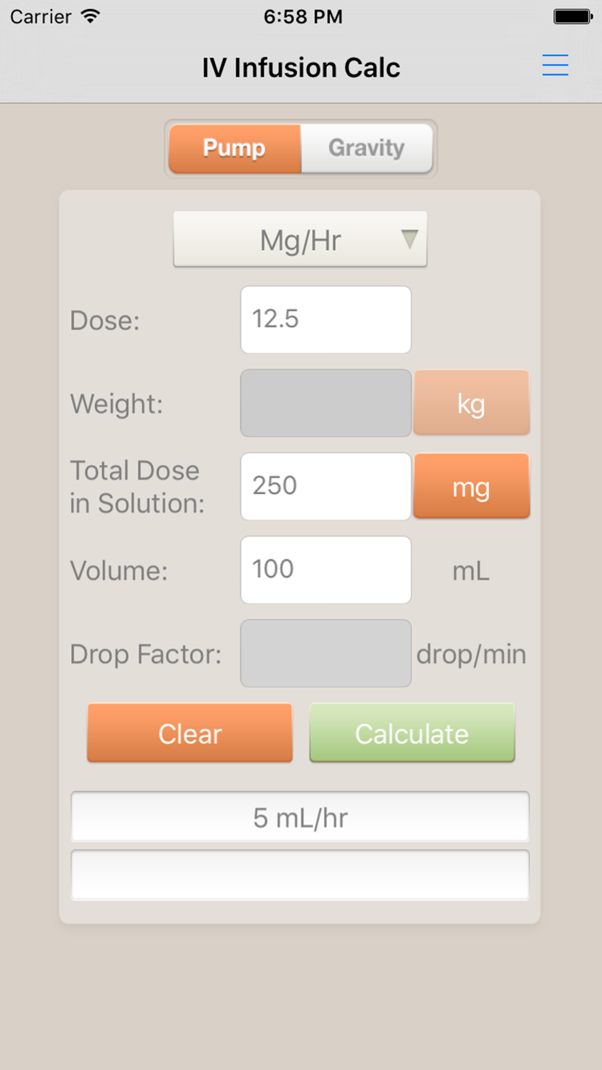
Task: Toggle the kg weight unit button
Action: point(471,403)
